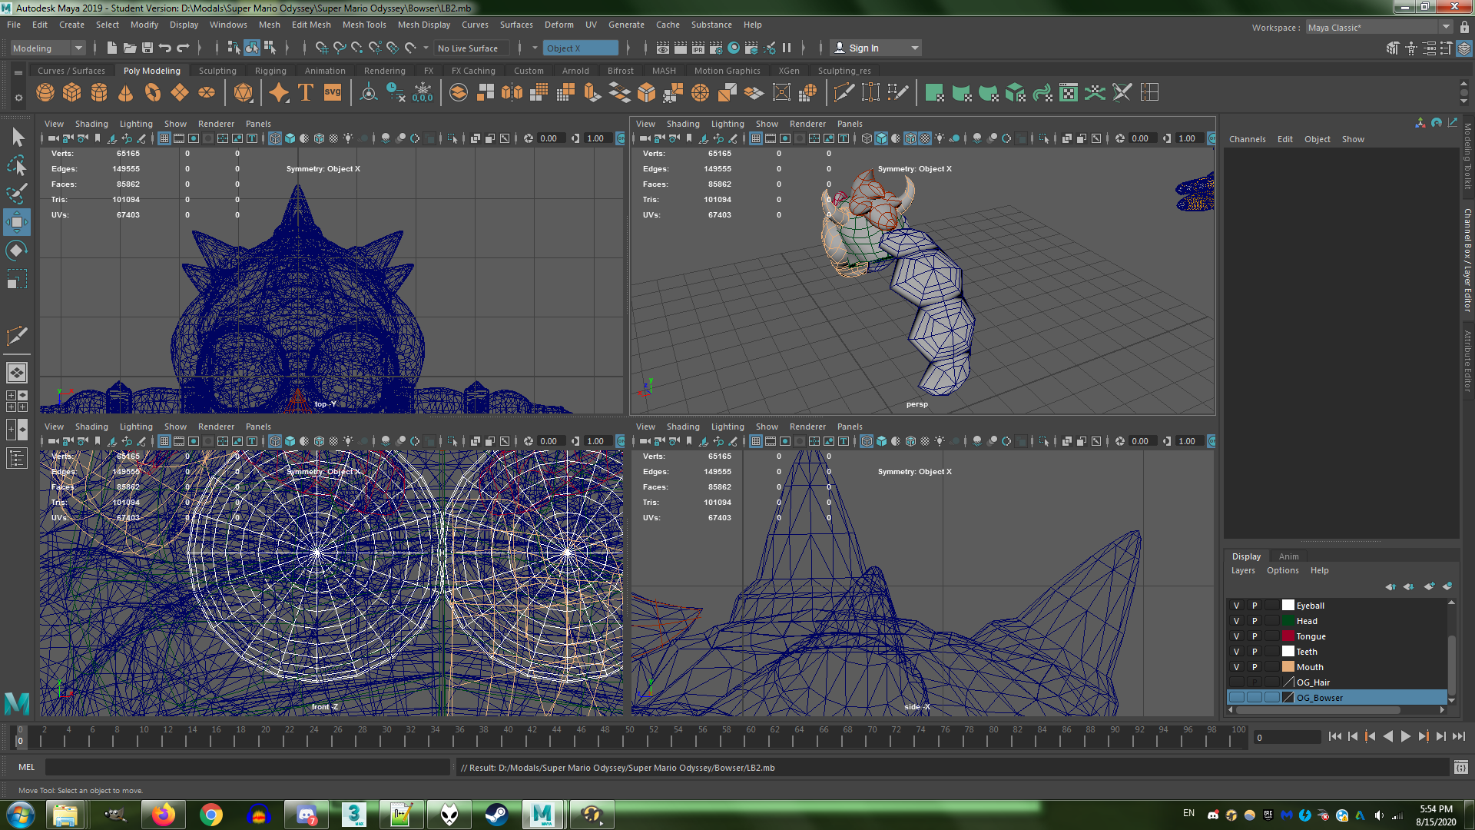Open Layers menu in layer editor

[x=1243, y=570]
